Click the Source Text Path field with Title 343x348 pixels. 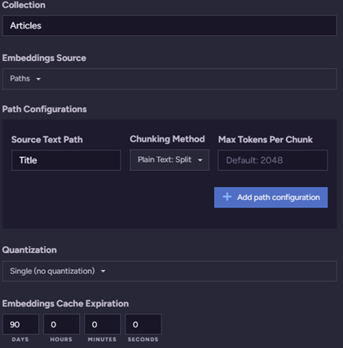66,160
